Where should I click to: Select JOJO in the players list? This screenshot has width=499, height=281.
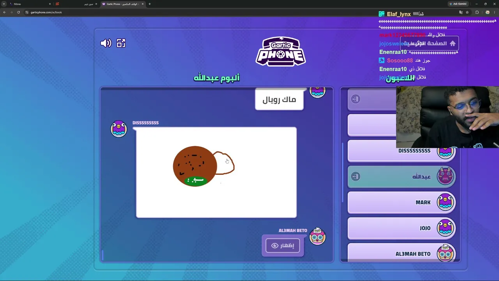point(402,228)
